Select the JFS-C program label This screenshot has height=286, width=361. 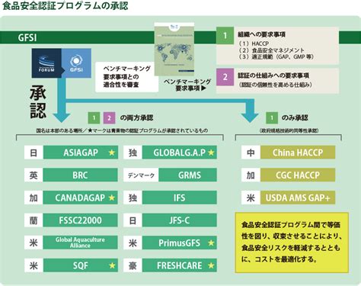click(180, 220)
